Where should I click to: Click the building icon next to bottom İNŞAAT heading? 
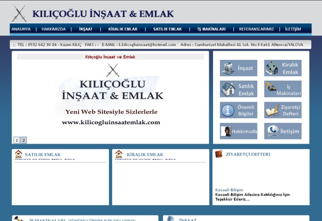pyautogui.click(x=170, y=218)
